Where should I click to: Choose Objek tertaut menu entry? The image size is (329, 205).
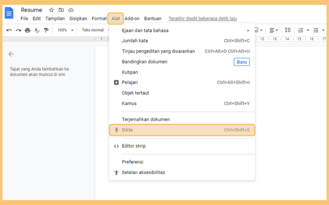pyautogui.click(x=182, y=93)
